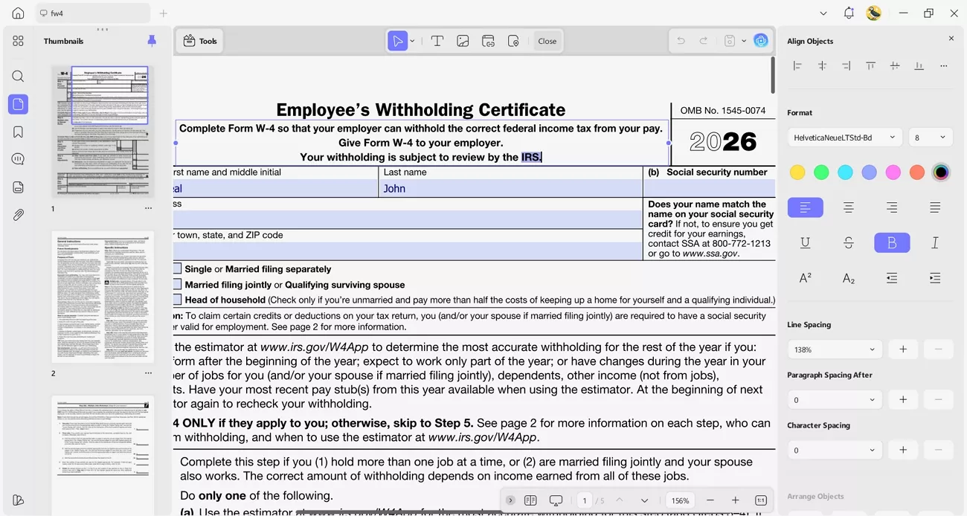Screen dimensions: 967x516
Task: Click the Close button in edit toolbar
Action: coord(547,42)
